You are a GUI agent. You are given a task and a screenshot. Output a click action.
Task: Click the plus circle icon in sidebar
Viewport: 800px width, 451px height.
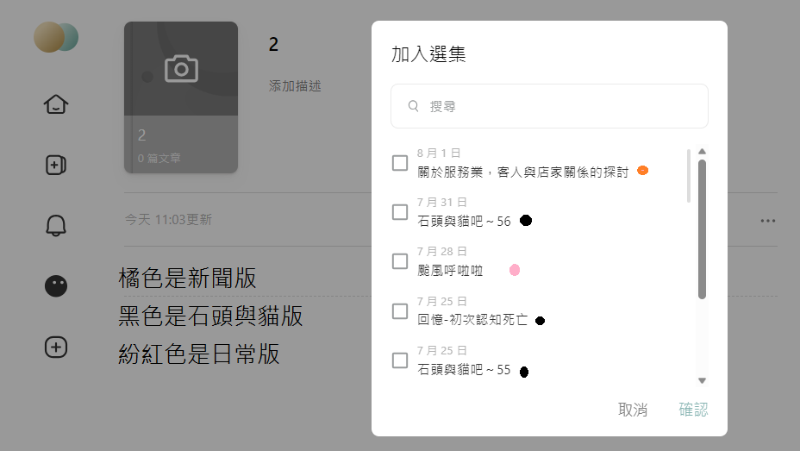pyautogui.click(x=56, y=347)
